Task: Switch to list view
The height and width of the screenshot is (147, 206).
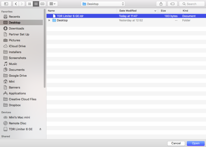Action: coord(36,4)
